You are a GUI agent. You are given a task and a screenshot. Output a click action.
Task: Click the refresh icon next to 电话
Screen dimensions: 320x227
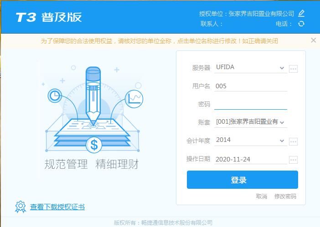[301, 24]
